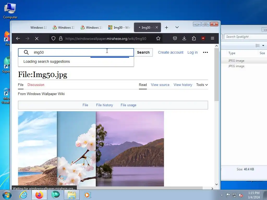Stop loading the page with X button
Image resolution: width=267 pixels, height=200 pixels.
pyautogui.click(x=37, y=39)
